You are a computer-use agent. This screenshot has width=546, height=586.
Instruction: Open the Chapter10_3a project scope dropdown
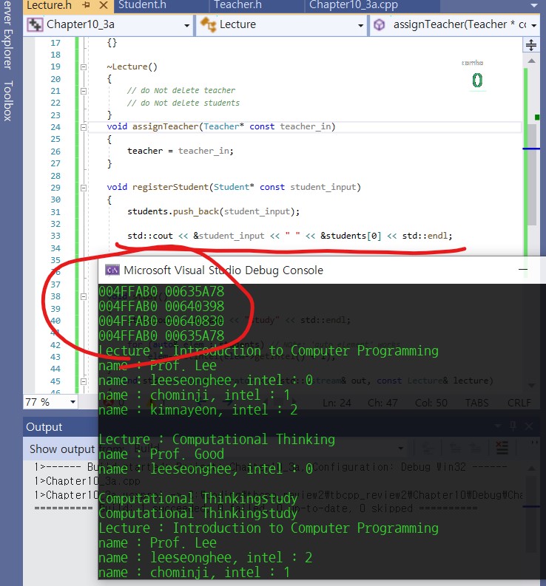(186, 25)
